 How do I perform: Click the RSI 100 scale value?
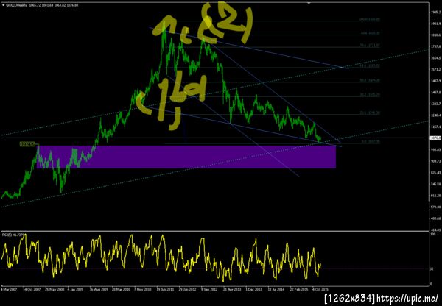pyautogui.click(x=432, y=235)
